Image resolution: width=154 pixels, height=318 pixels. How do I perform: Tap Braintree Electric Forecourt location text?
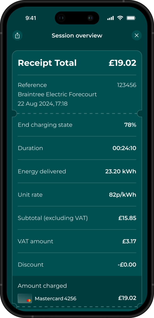[57, 94]
